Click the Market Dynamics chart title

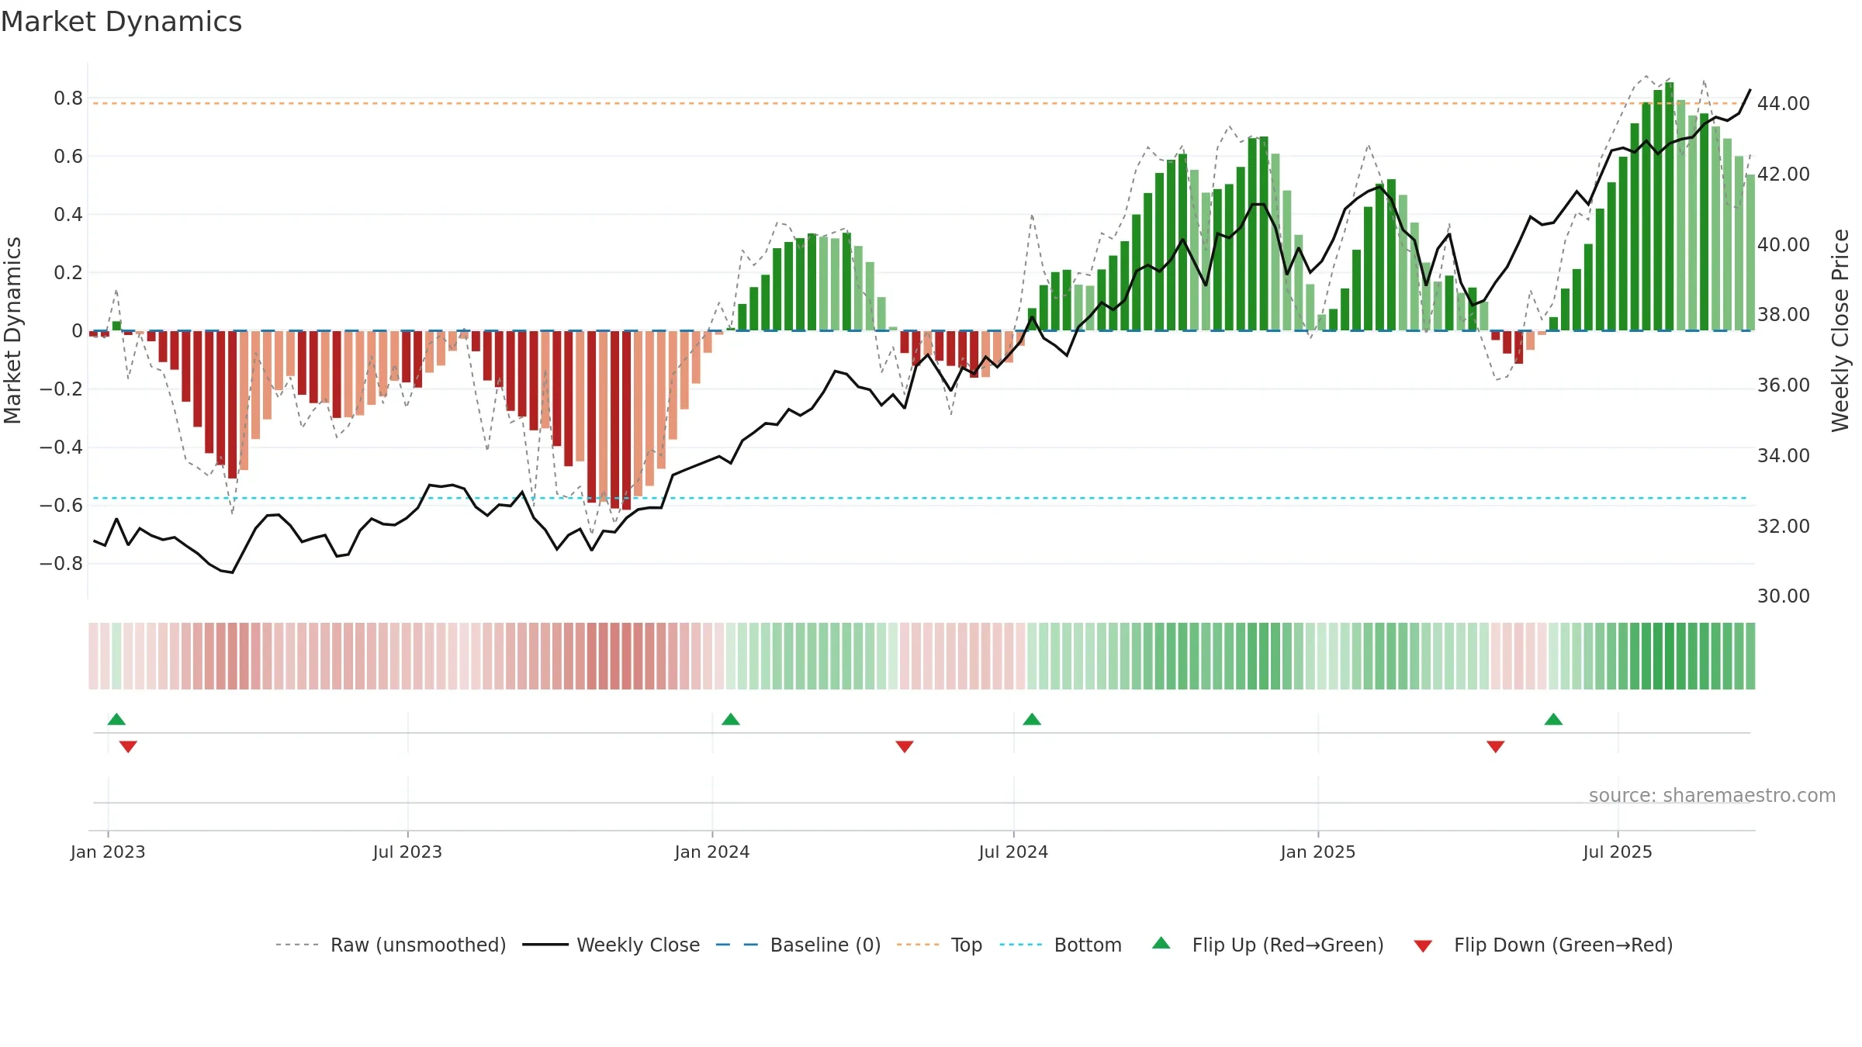[x=121, y=22]
